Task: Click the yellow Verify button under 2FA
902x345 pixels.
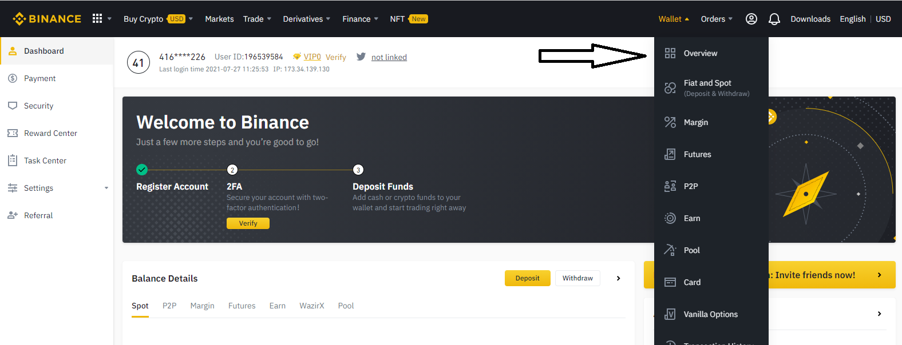Action: pyautogui.click(x=248, y=223)
